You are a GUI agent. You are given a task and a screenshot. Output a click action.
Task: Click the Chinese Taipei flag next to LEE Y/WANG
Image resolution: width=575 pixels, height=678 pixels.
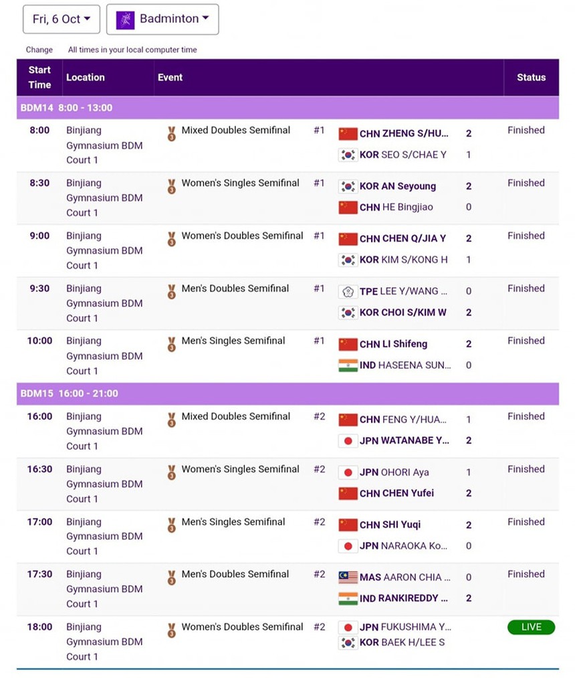coord(348,292)
